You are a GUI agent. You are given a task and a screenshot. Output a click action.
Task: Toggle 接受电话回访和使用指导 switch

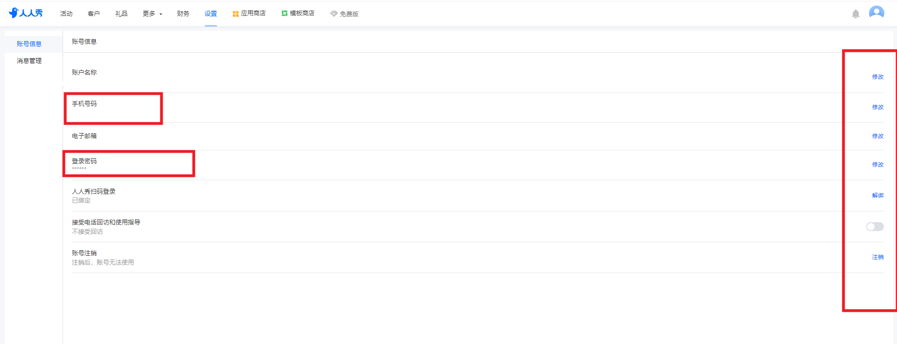(875, 226)
